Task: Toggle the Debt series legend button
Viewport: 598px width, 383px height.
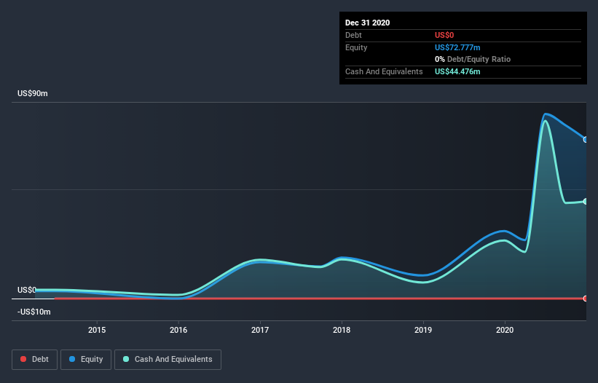Action: pyautogui.click(x=34, y=360)
